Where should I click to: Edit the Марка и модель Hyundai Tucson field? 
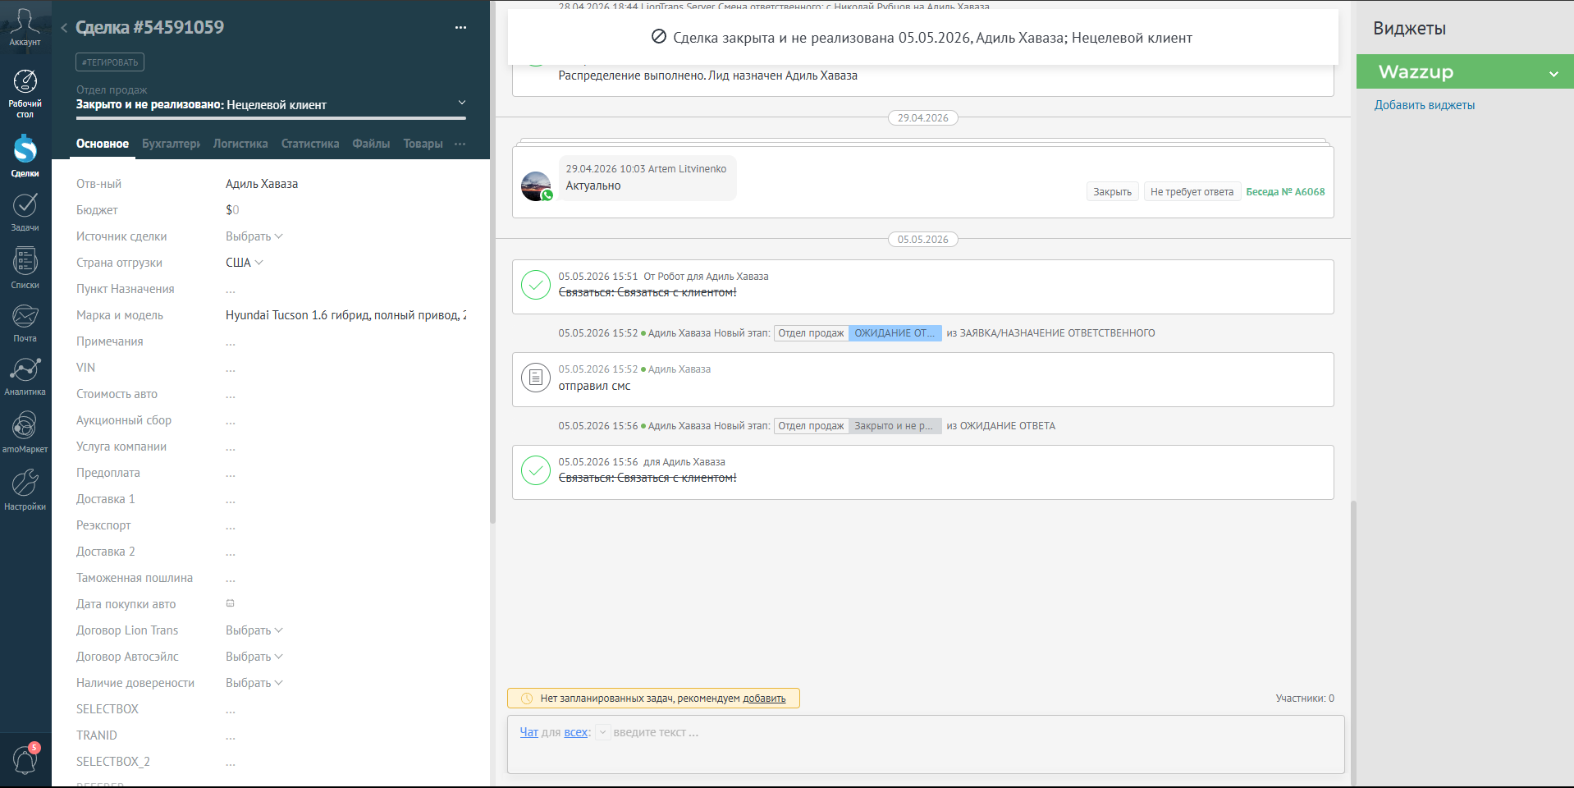pyautogui.click(x=345, y=315)
